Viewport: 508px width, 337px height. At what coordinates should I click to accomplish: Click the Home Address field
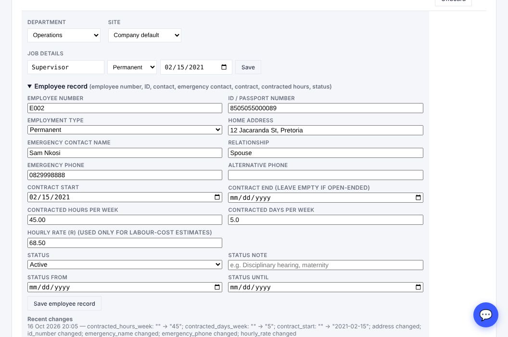pyautogui.click(x=326, y=130)
